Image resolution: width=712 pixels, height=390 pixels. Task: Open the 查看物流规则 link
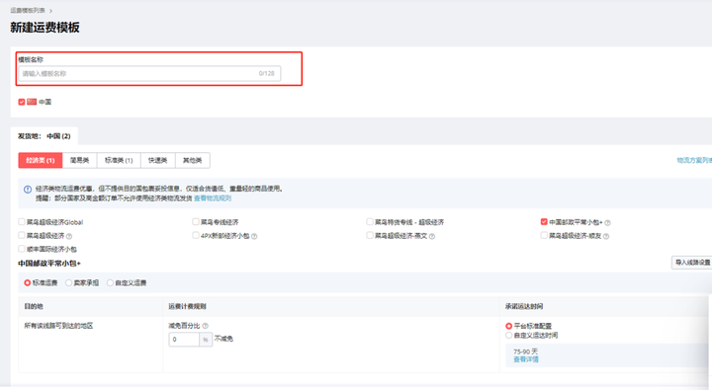coord(213,198)
